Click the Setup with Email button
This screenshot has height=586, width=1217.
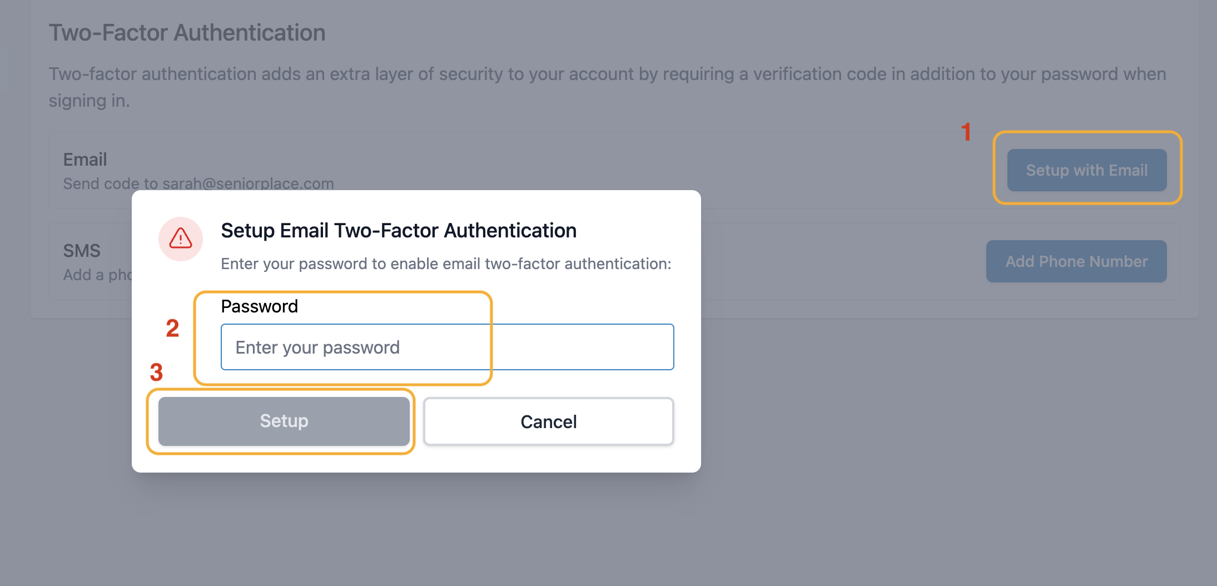[x=1087, y=170]
